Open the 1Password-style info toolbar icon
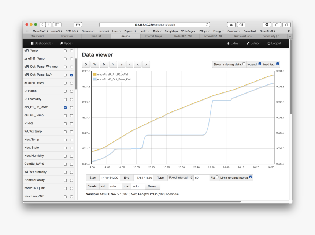 [x=241, y=24]
